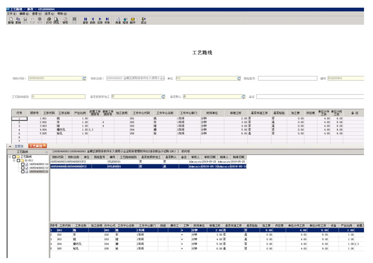Image resolution: width=373 pixels, height=263 pixels.
Task: Open the 文件 menu
Action: click(x=11, y=14)
